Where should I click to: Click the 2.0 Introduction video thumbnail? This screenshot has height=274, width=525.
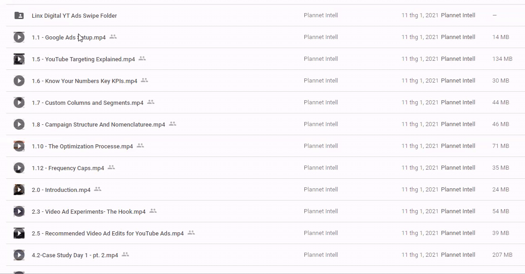click(19, 190)
